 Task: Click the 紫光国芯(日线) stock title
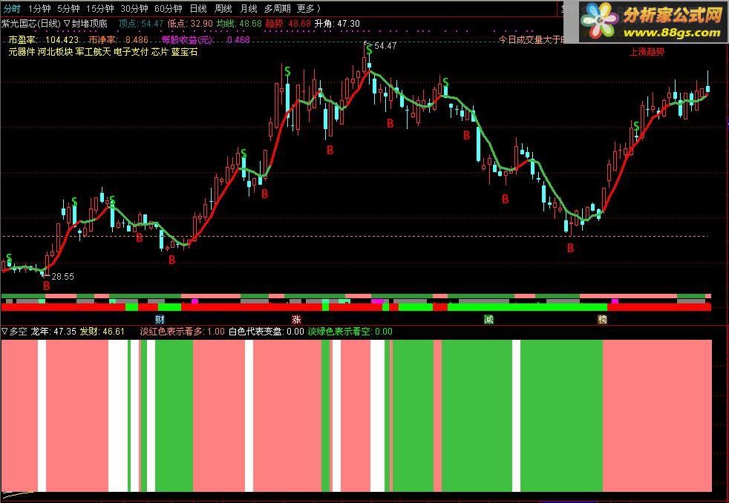(x=31, y=23)
